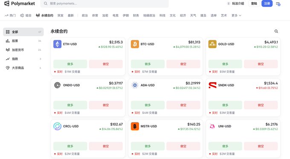Screen dimensions: 290x159
Task: Go long 做多 on ETH-USD
Action: 70,64
